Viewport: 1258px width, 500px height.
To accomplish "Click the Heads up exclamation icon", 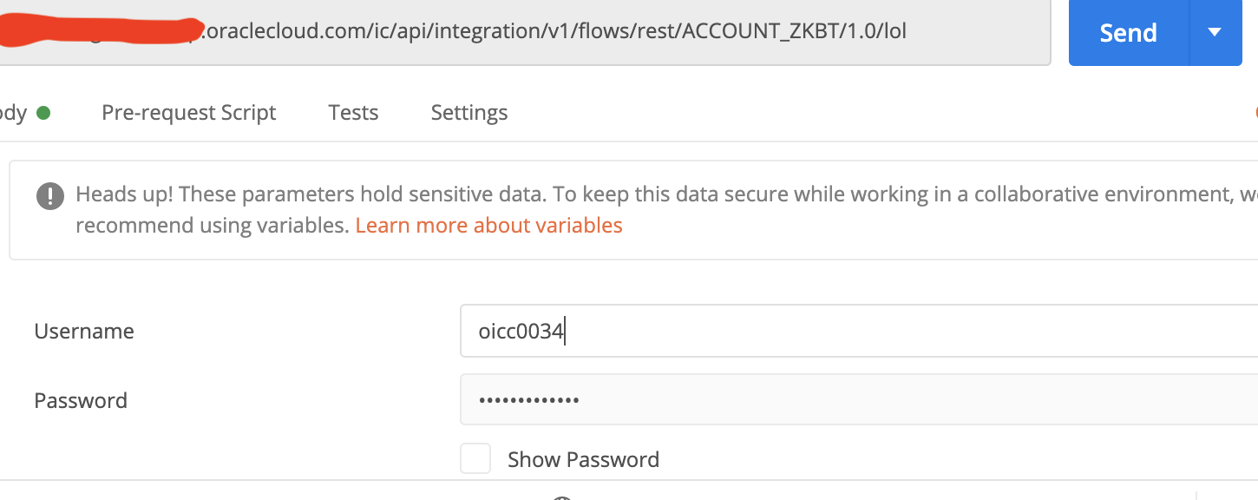I will coord(50,195).
